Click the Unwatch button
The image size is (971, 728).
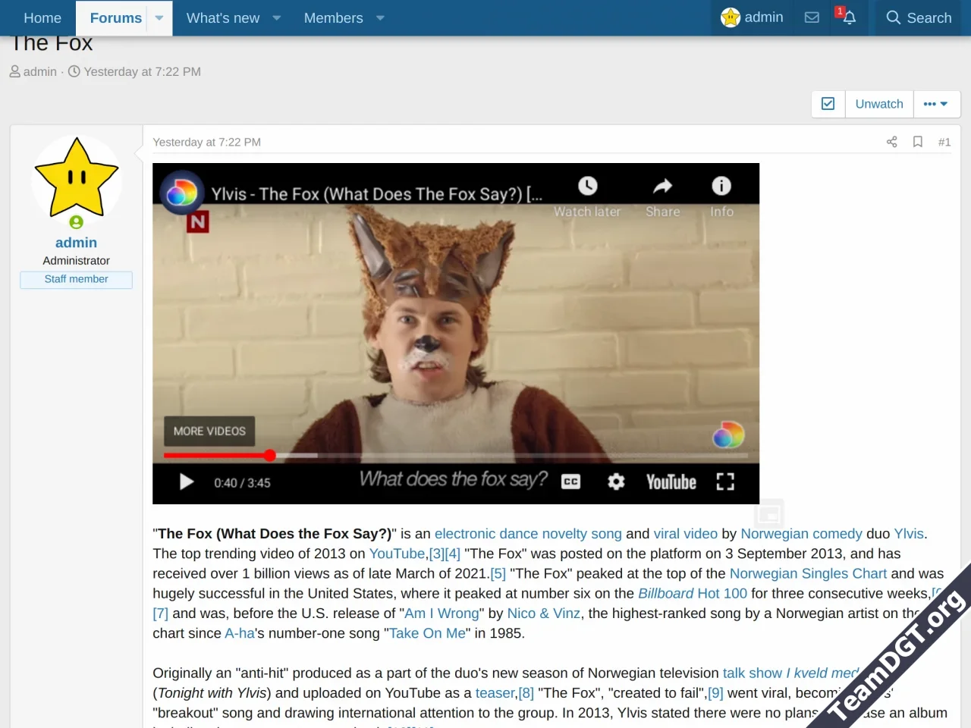(x=879, y=104)
